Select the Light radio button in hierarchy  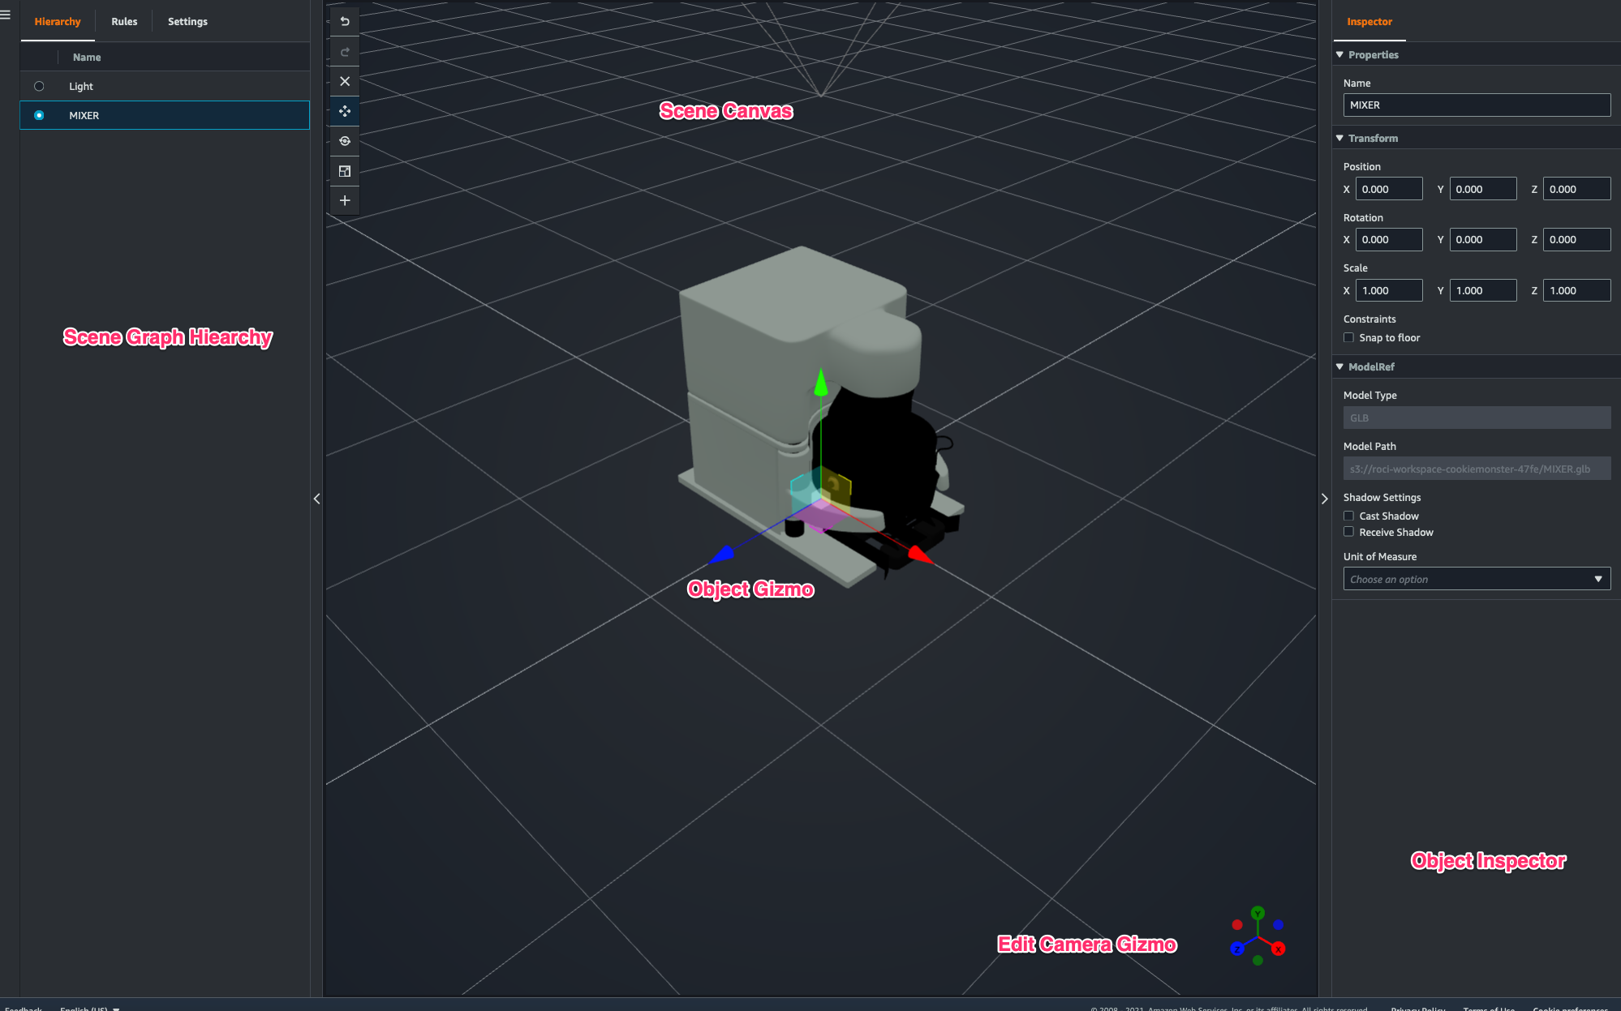(x=39, y=86)
